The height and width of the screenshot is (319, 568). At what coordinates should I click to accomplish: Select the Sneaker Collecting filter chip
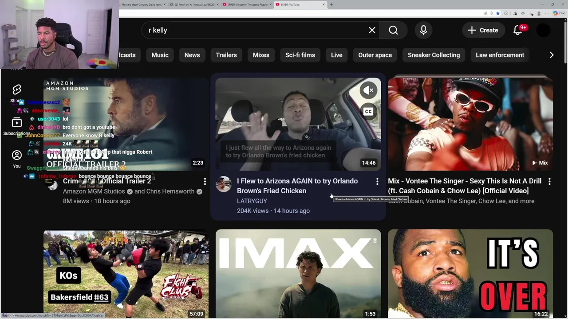click(434, 55)
